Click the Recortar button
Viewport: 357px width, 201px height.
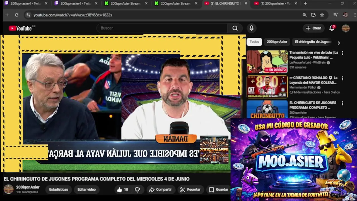click(190, 190)
